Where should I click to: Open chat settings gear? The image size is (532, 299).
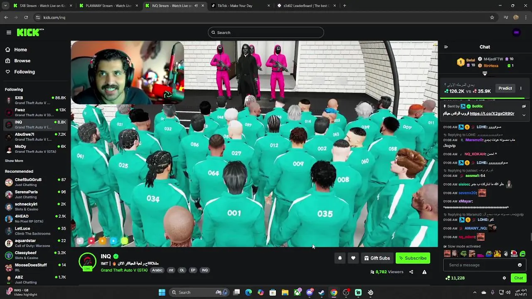[504, 278]
